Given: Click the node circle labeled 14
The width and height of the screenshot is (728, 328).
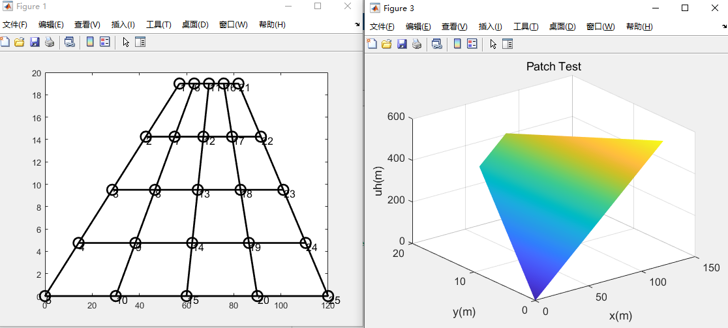Looking at the screenshot, I should pos(192,243).
